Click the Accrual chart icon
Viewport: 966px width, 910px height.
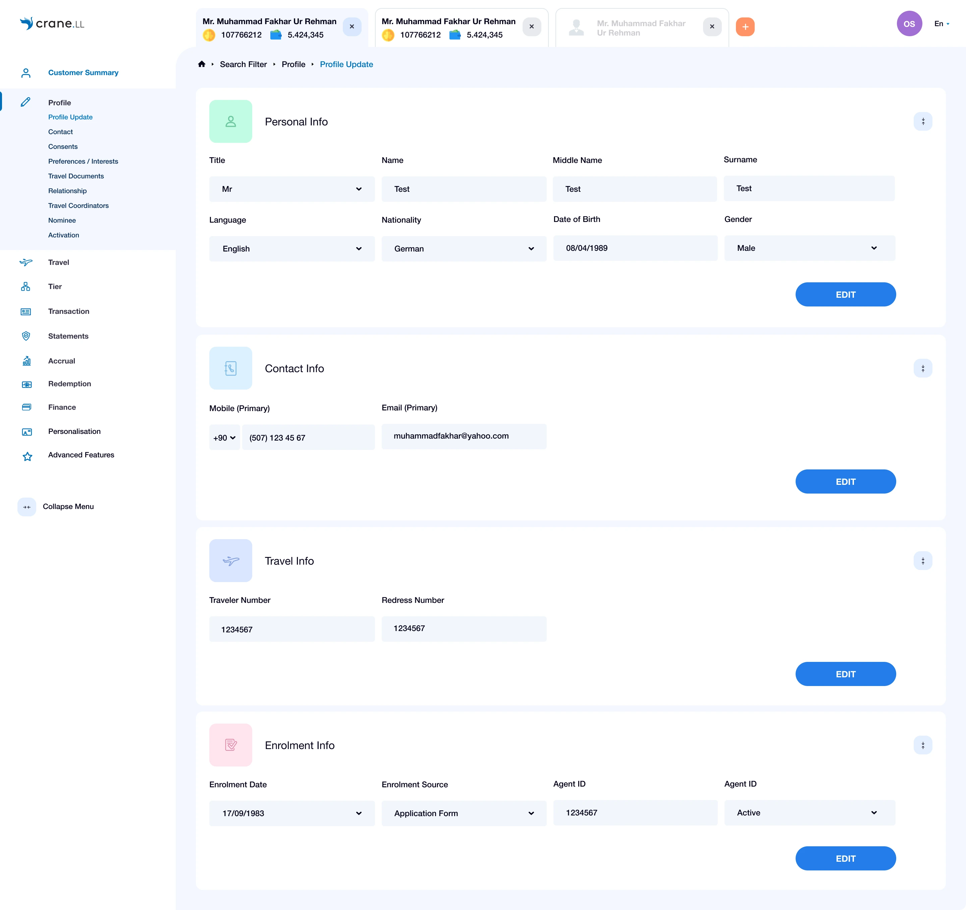tap(27, 361)
